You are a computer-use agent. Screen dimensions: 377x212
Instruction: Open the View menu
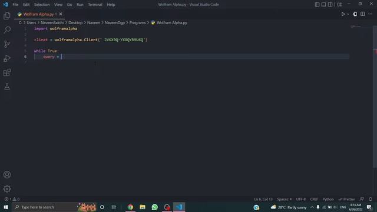(58, 5)
